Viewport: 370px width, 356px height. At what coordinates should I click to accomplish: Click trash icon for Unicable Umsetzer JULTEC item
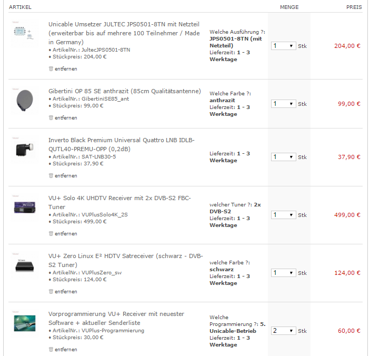(x=51, y=68)
